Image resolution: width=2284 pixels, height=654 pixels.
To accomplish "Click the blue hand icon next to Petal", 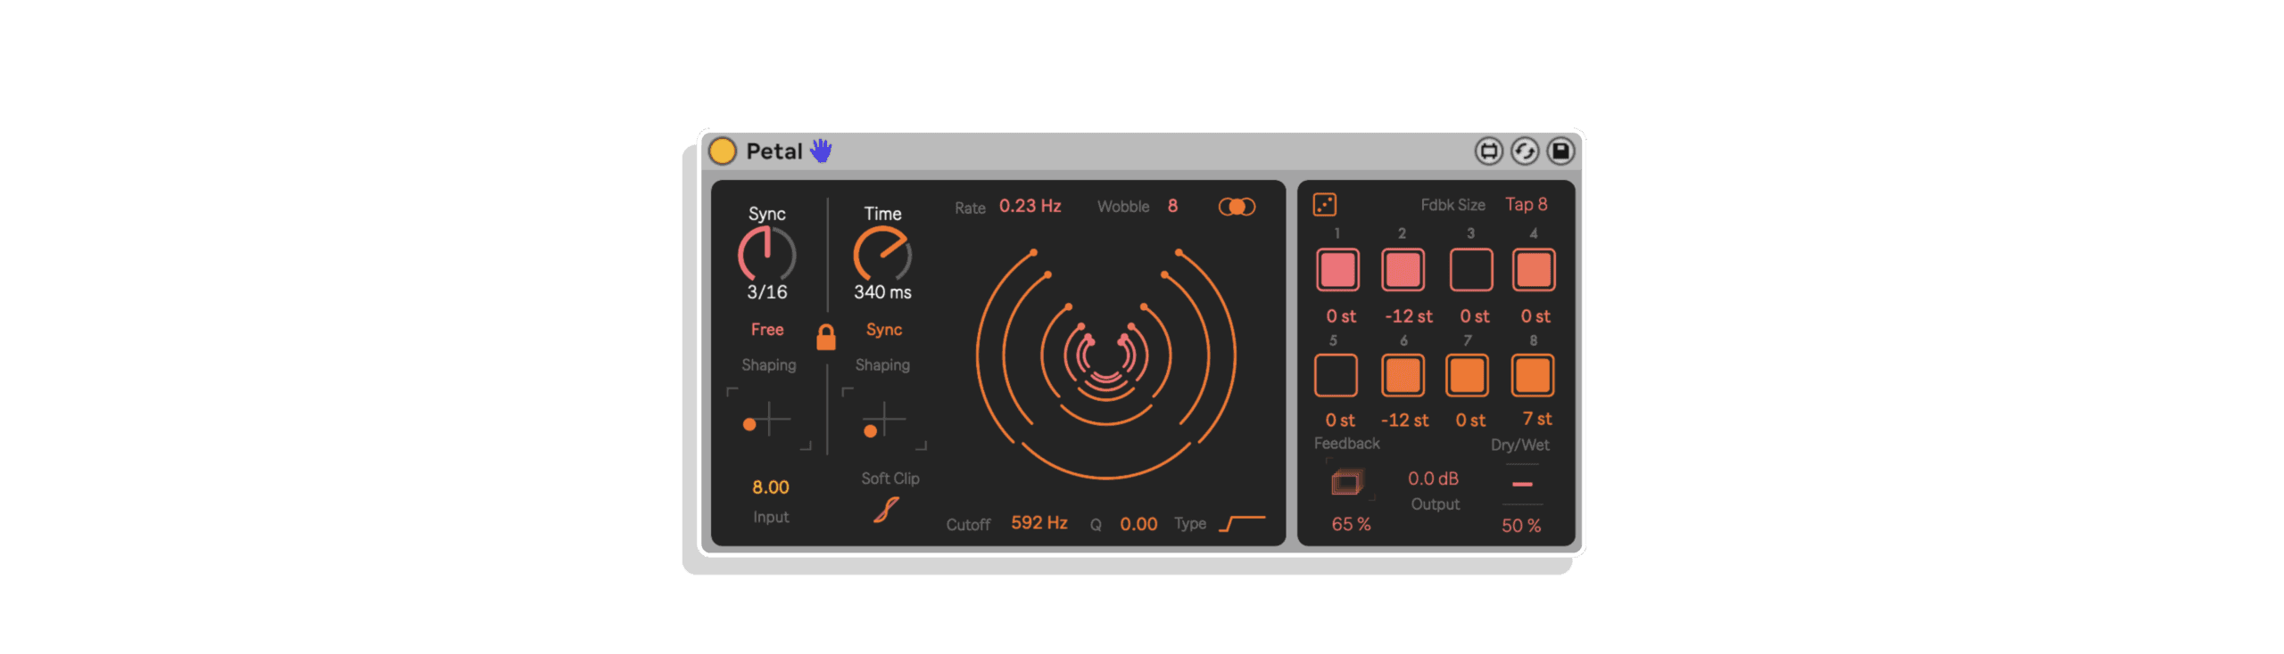I will (821, 151).
